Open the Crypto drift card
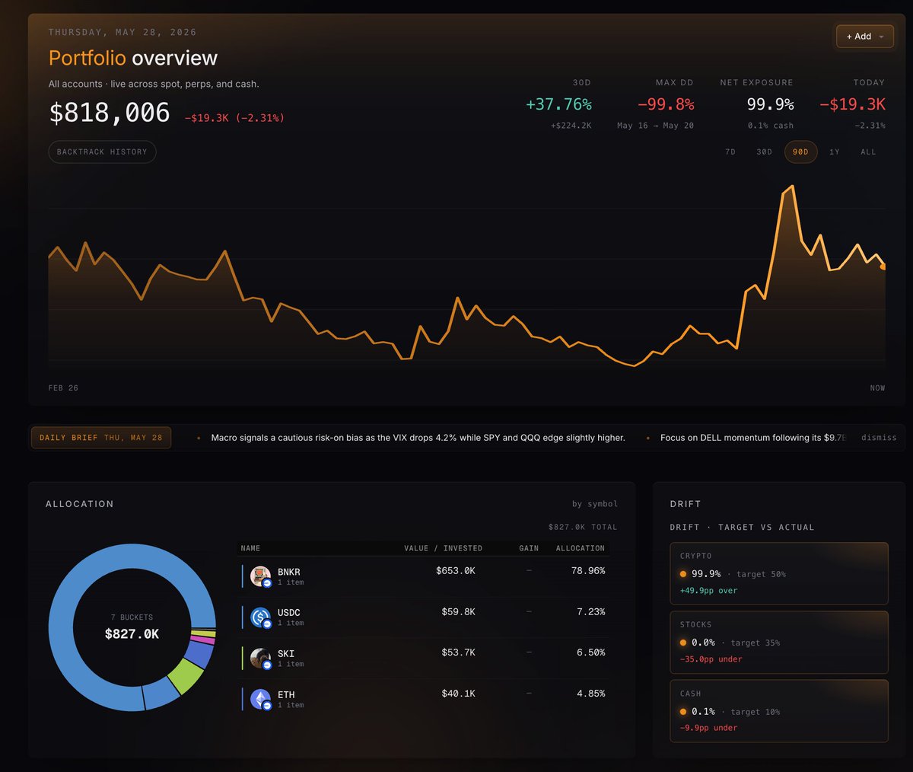Image resolution: width=913 pixels, height=772 pixels. click(779, 573)
